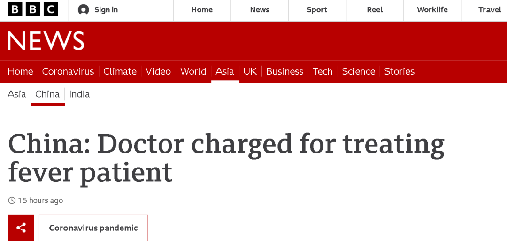The image size is (507, 252).
Task: Select the Climate news section
Action: click(x=120, y=71)
